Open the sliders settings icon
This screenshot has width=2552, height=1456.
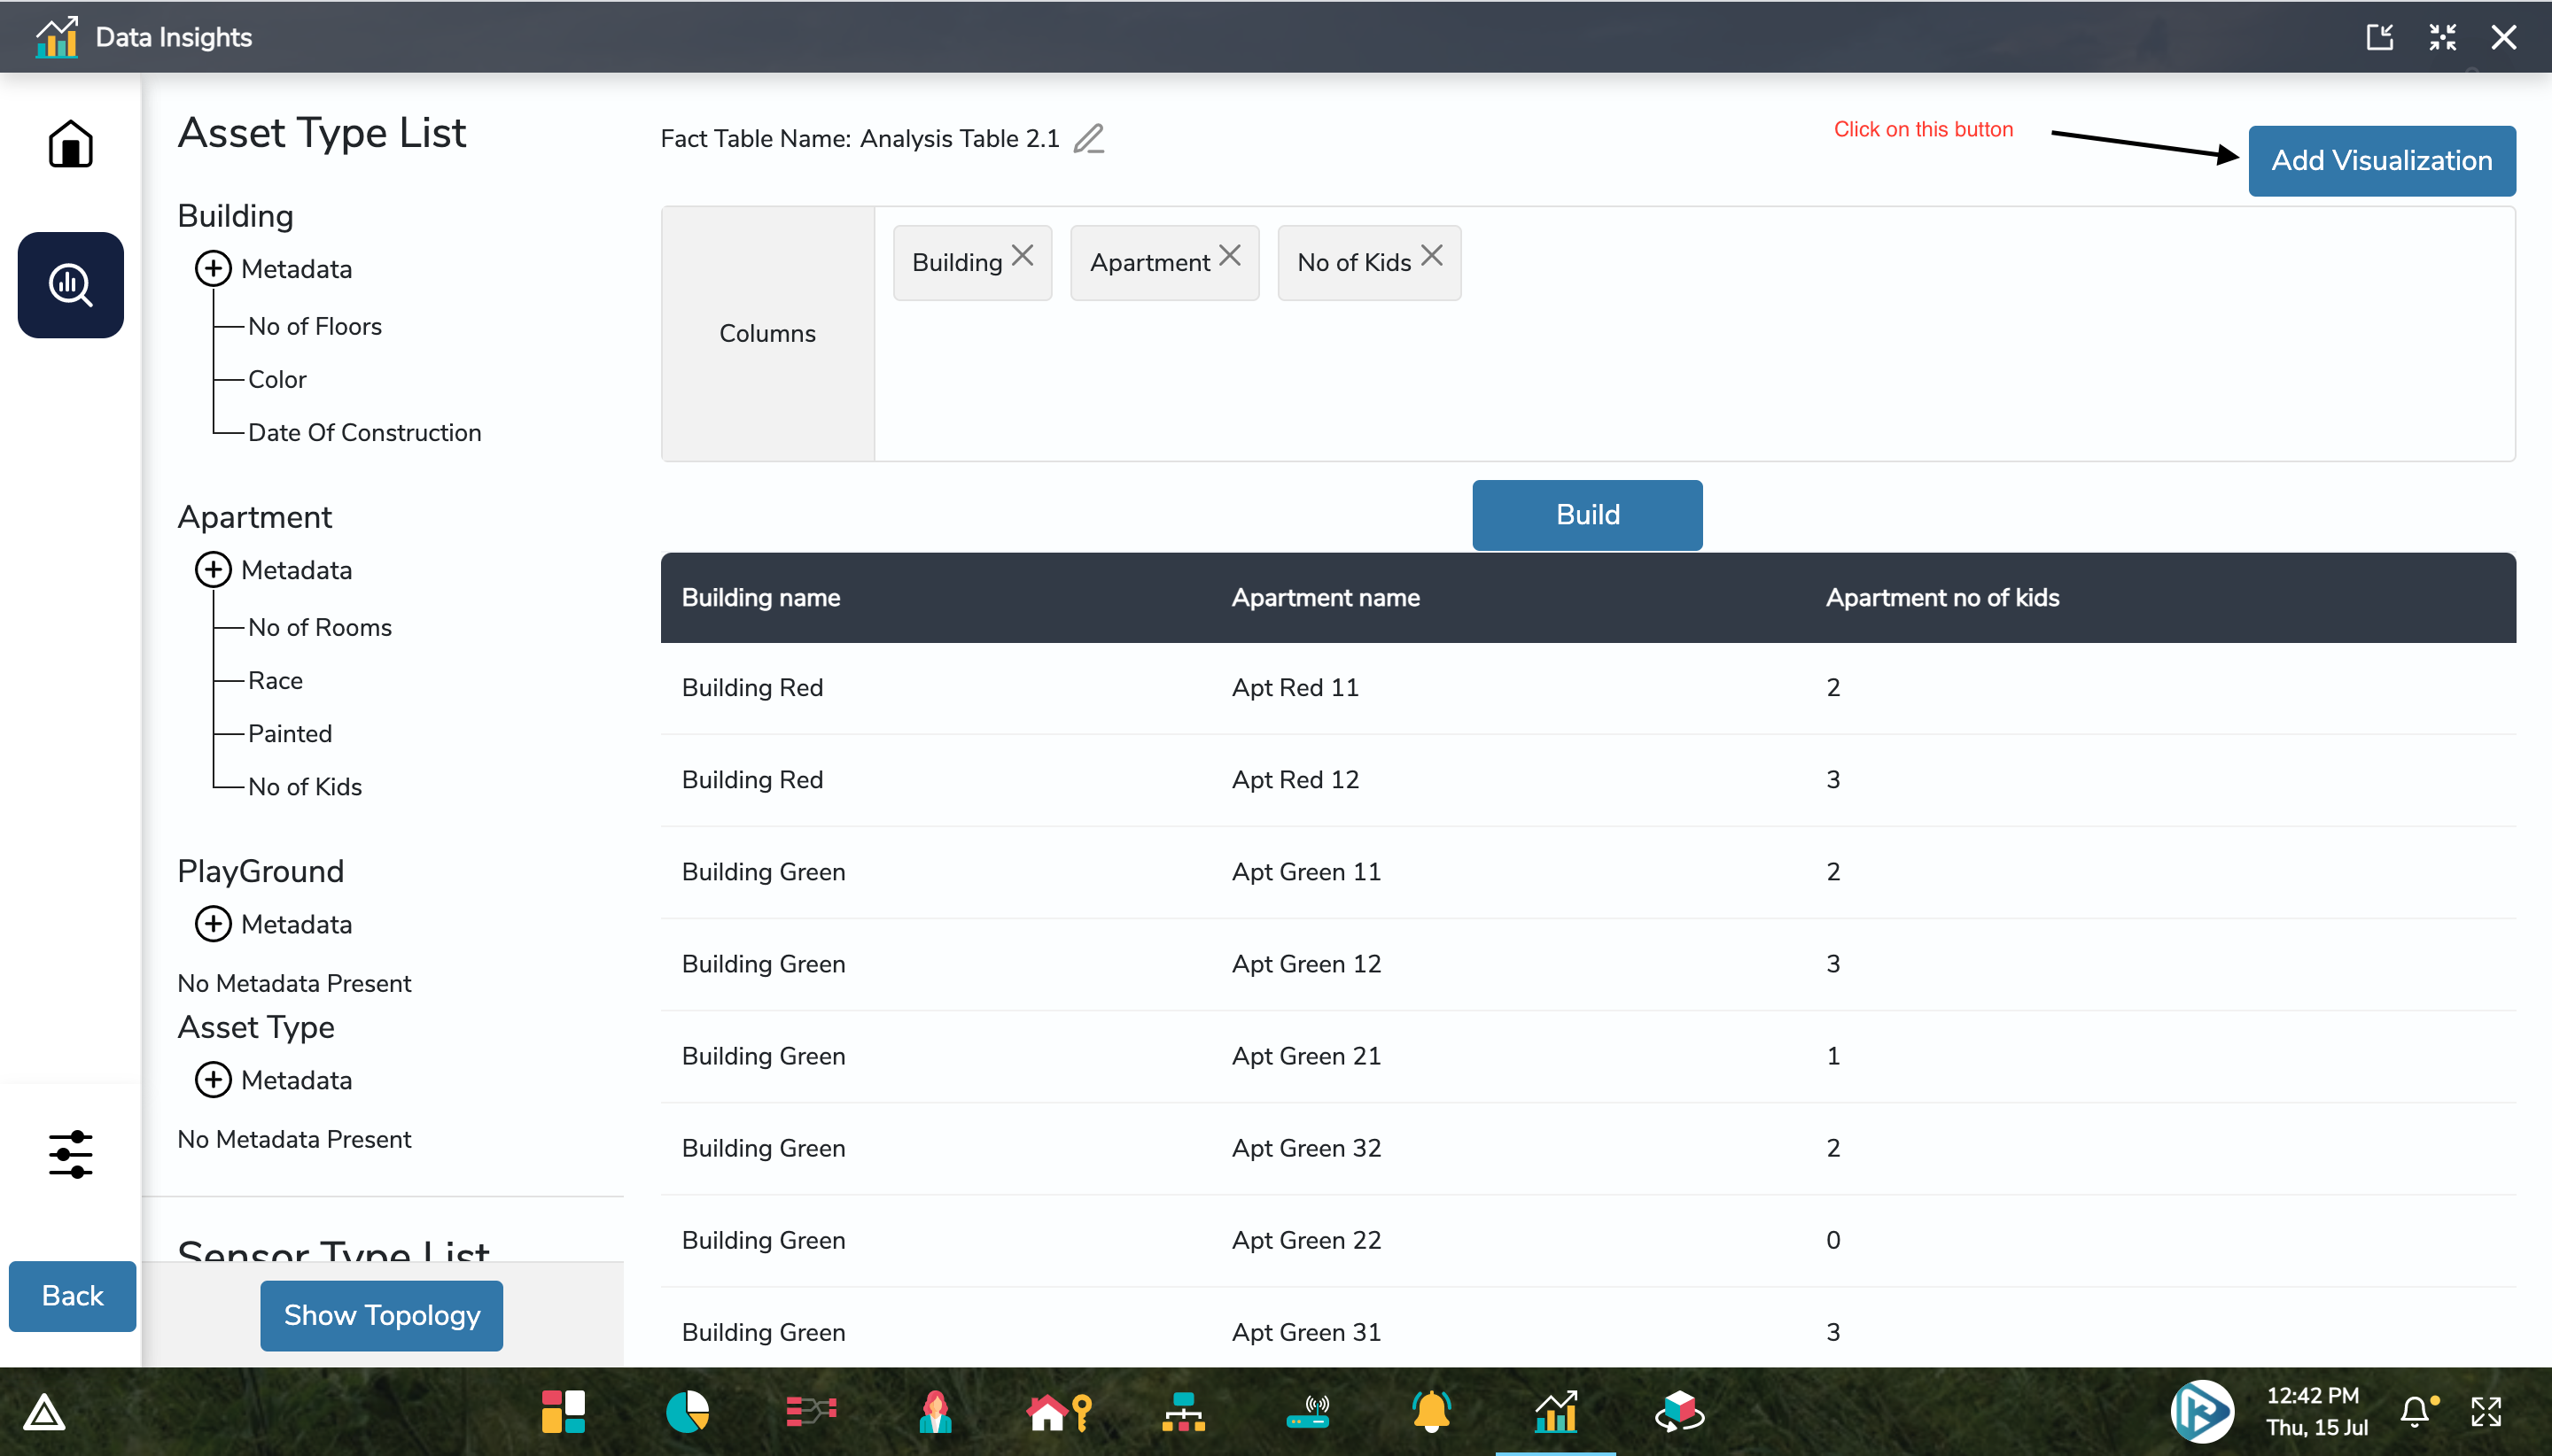tap(70, 1154)
